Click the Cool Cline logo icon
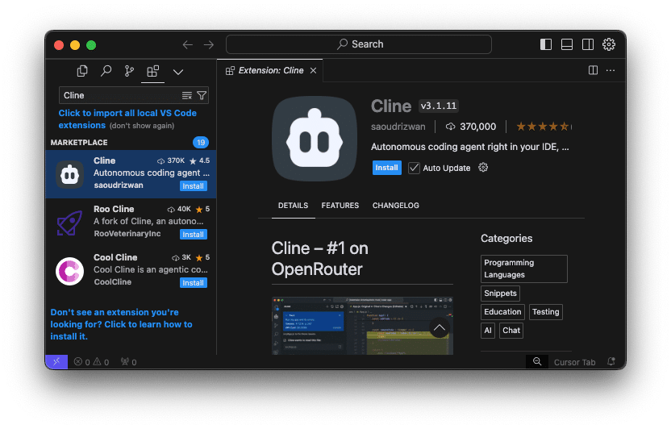671x429 pixels. click(x=69, y=271)
